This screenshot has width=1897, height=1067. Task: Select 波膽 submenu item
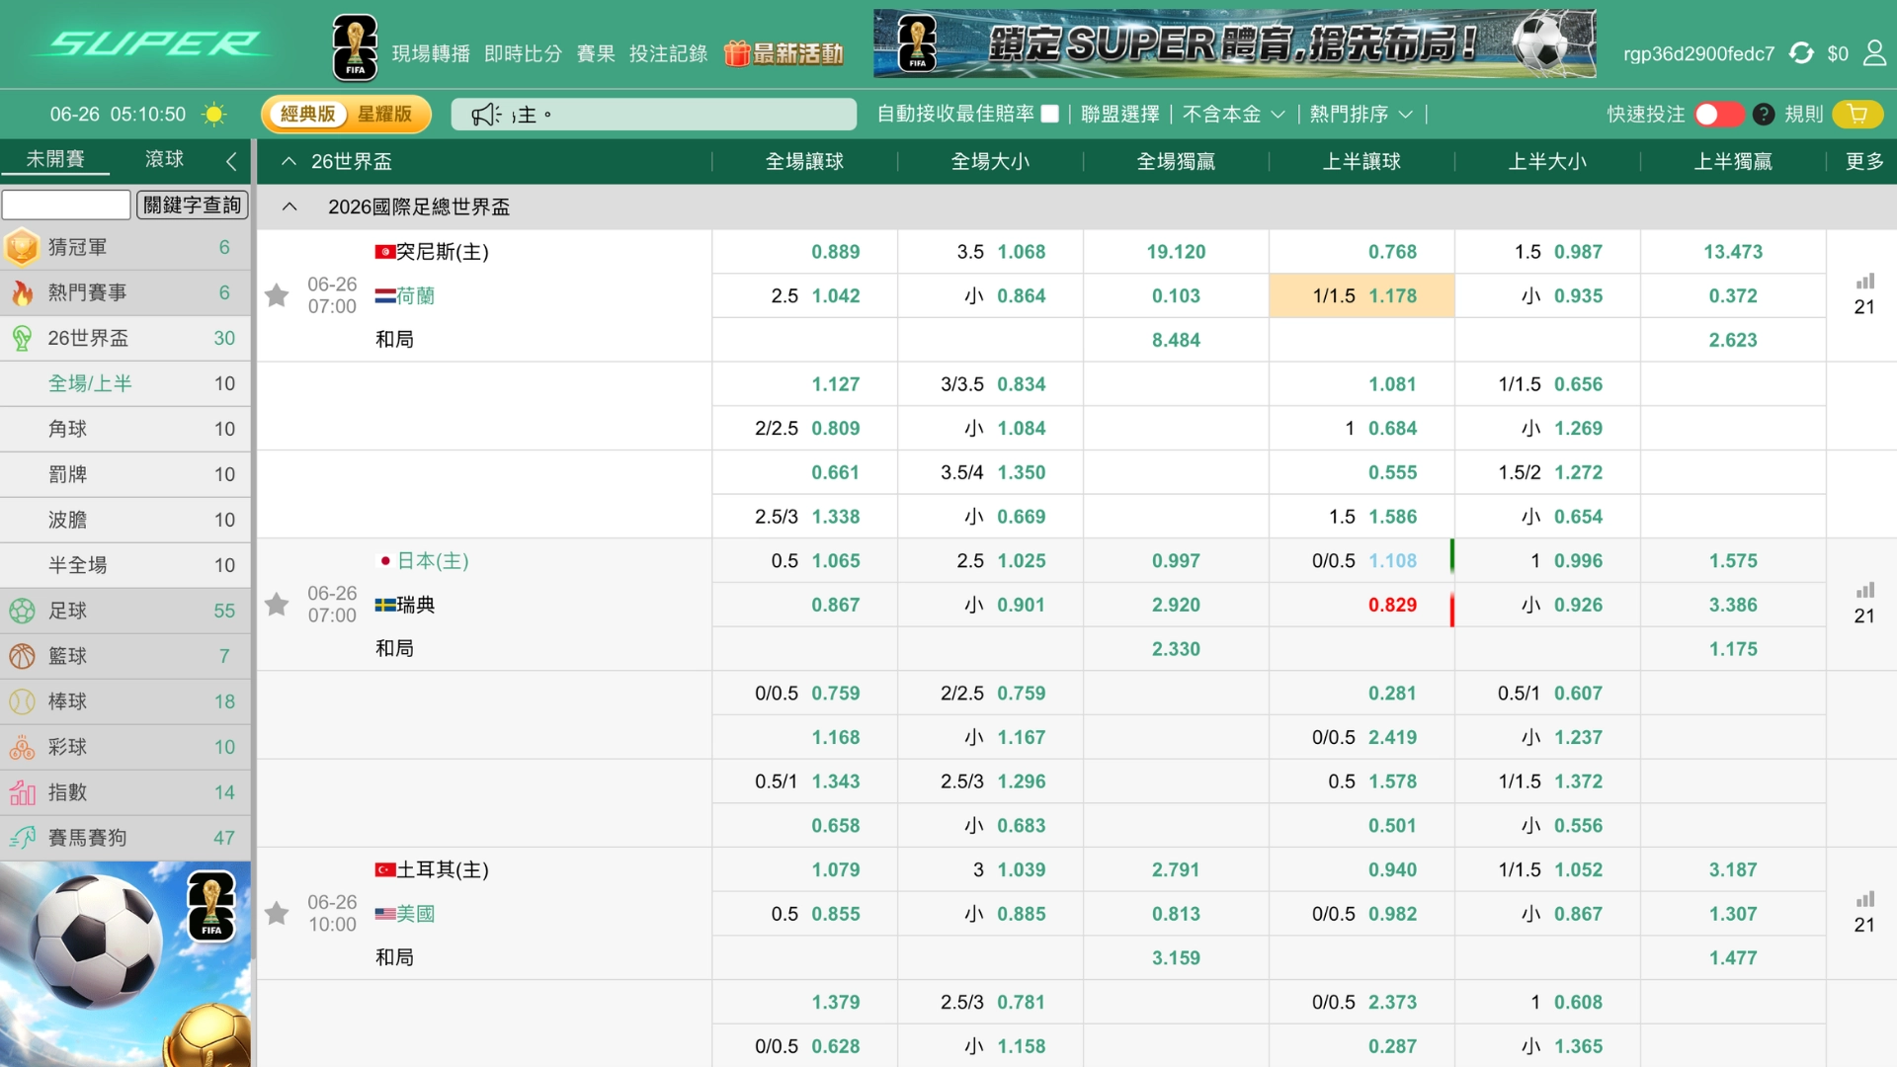point(125,520)
